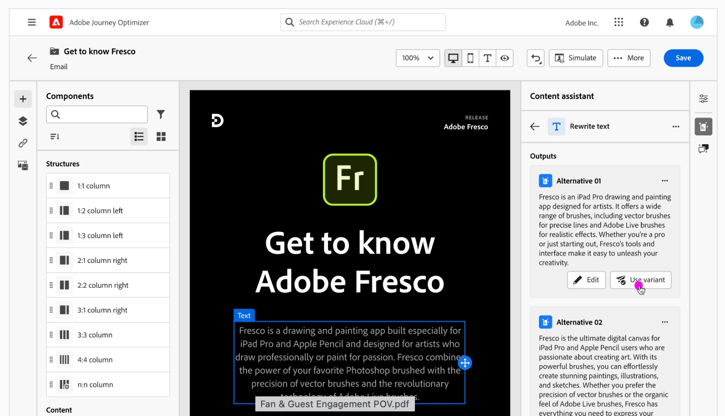Open Rewrite text more options ellipsis
This screenshot has width=725, height=416.
pos(676,126)
